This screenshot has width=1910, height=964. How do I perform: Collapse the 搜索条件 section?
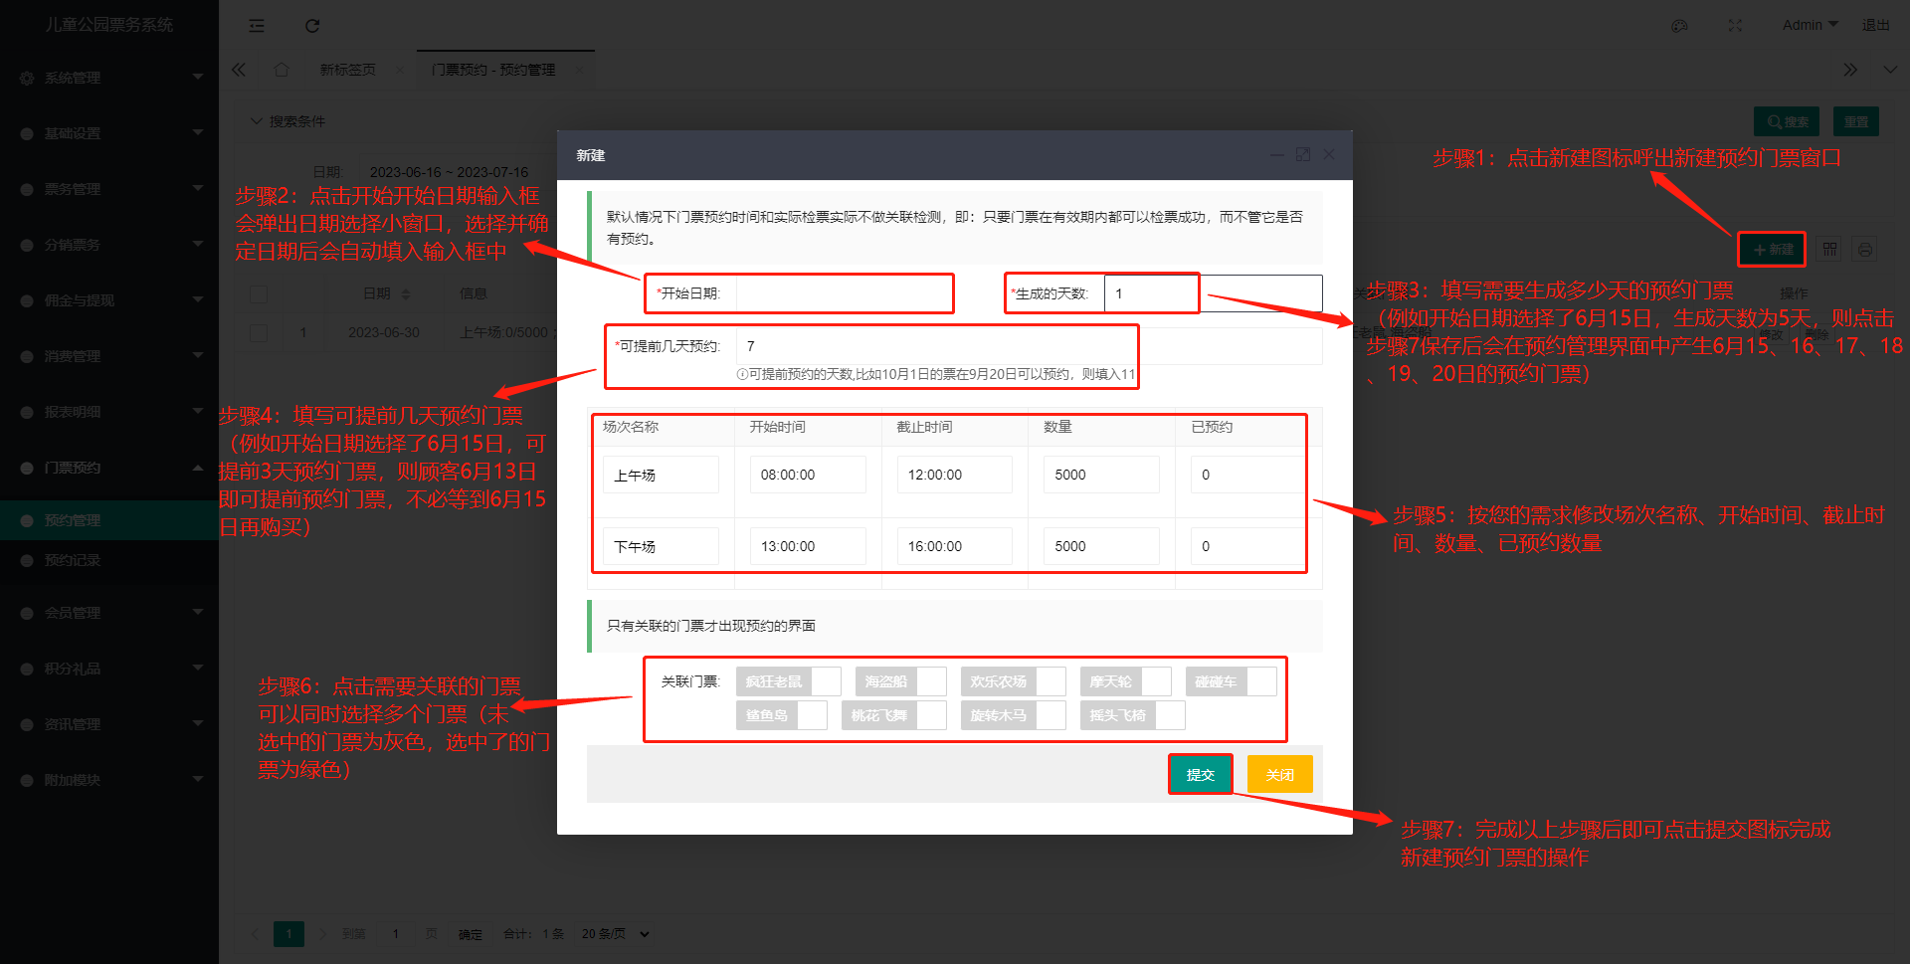286,121
